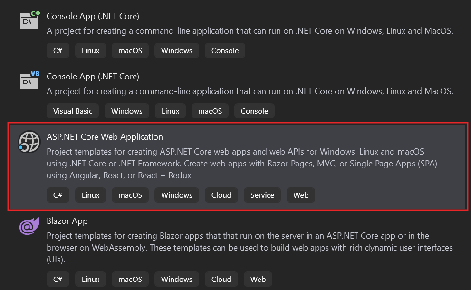Click the C# tag under Console App

(58, 50)
